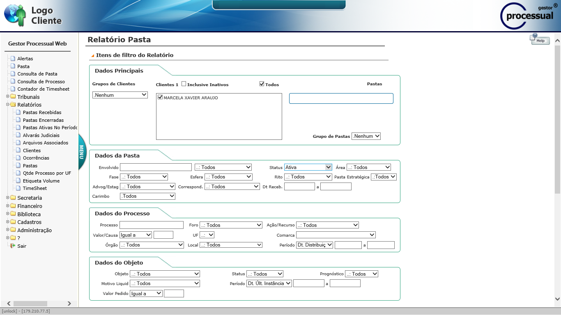Open the Área dropdown

point(369,167)
